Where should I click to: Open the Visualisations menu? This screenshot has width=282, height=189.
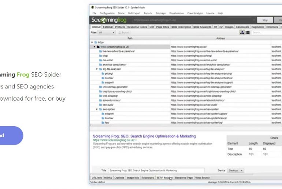click(177, 13)
